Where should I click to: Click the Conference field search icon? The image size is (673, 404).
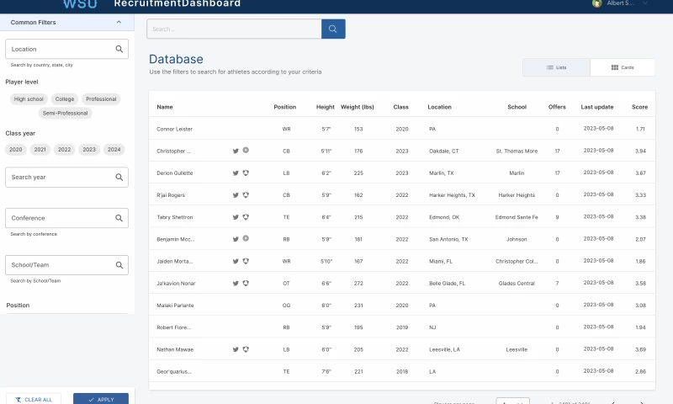pos(119,218)
